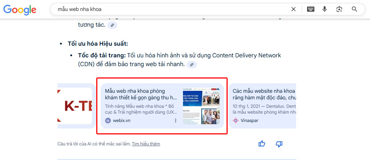Open the source link chip after 'tải nhanh.'
This screenshot has height=168, width=370.
pyautogui.click(x=192, y=65)
